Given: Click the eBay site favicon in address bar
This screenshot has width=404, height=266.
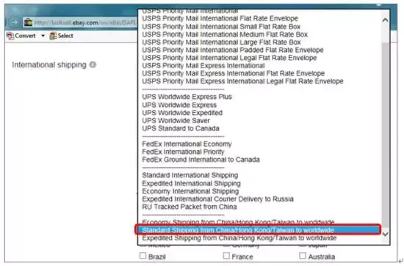Looking at the screenshot, I should 28,23.
